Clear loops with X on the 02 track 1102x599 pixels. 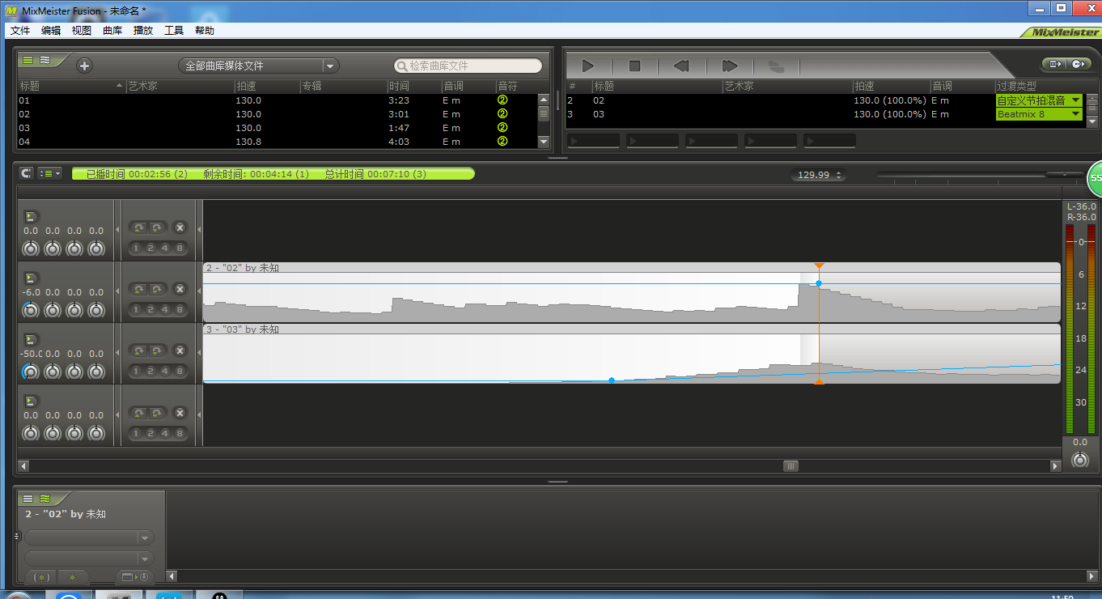[180, 290]
